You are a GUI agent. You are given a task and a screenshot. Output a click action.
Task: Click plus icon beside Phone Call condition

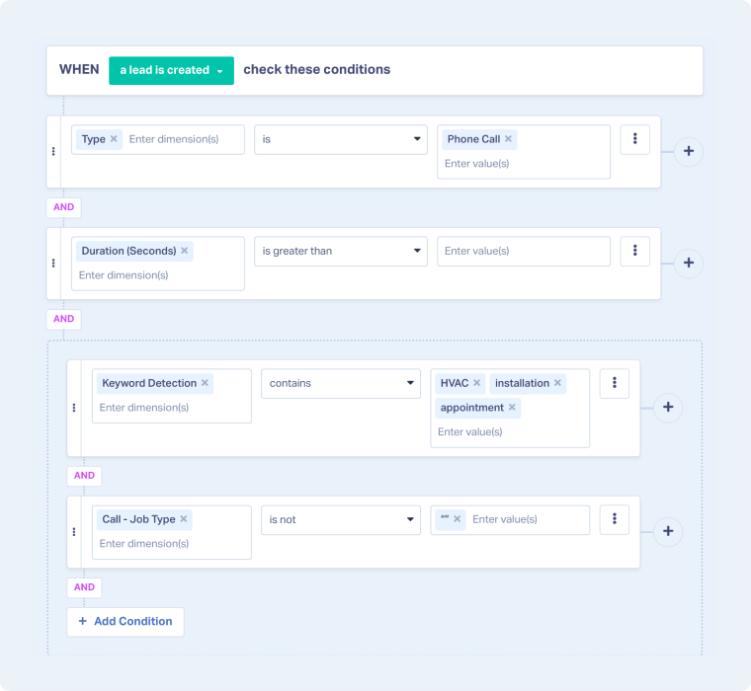point(689,152)
